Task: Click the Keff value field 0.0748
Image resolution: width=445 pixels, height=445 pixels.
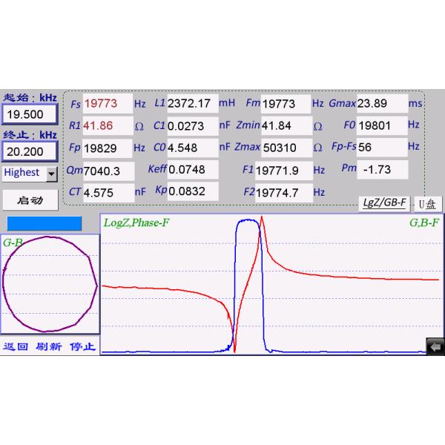Action: 191,170
